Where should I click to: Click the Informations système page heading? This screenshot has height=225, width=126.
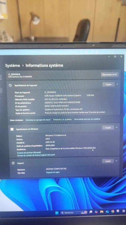pyautogui.click(x=44, y=66)
